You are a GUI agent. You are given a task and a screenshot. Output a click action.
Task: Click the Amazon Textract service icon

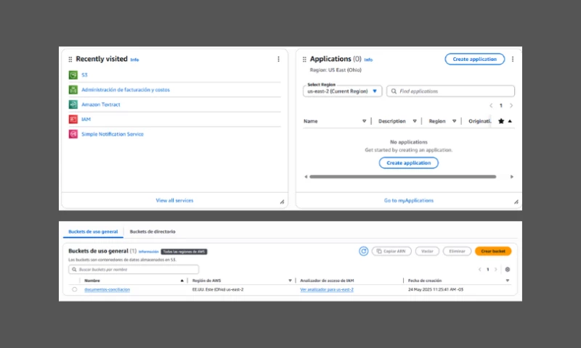73,104
